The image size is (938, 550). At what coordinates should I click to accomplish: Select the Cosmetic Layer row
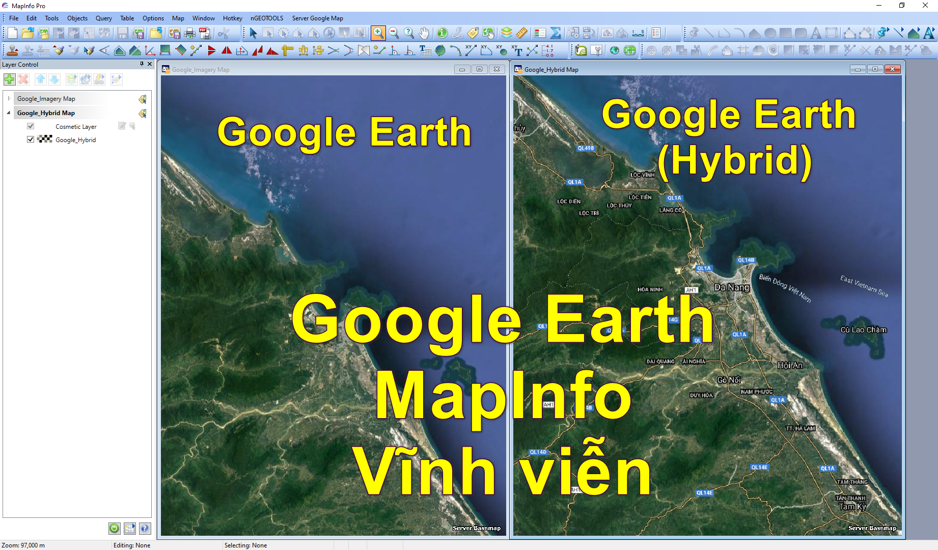pyautogui.click(x=76, y=126)
